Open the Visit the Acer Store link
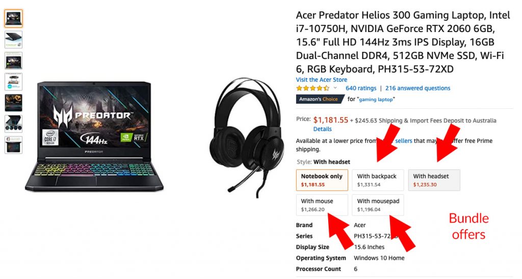 click(321, 80)
